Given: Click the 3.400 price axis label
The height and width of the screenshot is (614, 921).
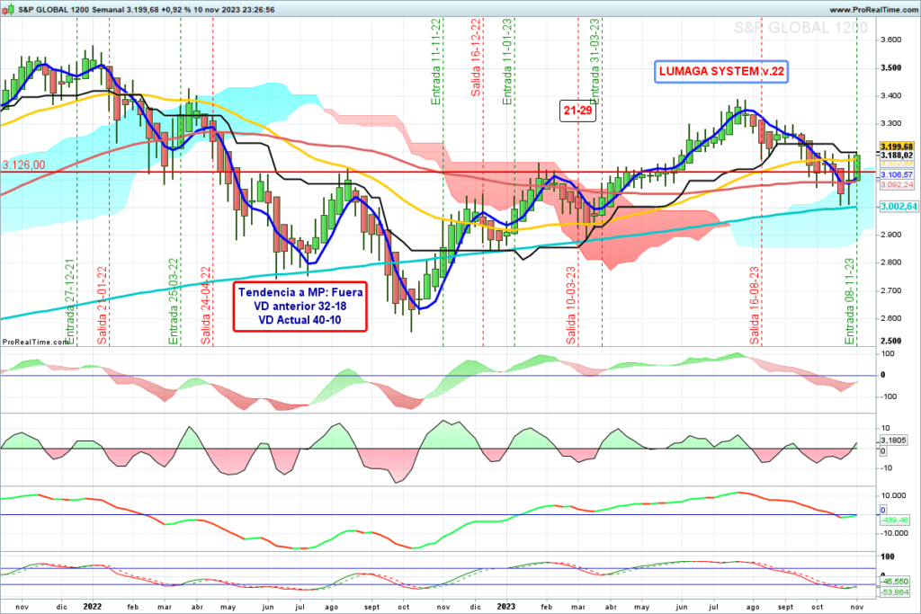Looking at the screenshot, I should pos(891,95).
